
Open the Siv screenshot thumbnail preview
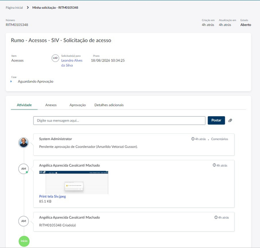click(74, 182)
